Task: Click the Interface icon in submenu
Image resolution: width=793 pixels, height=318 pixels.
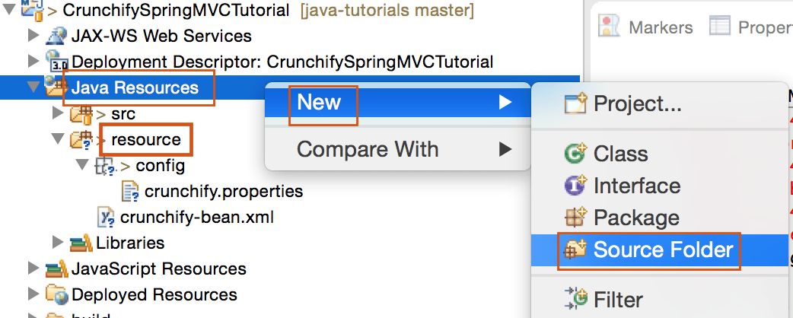Action: click(575, 186)
